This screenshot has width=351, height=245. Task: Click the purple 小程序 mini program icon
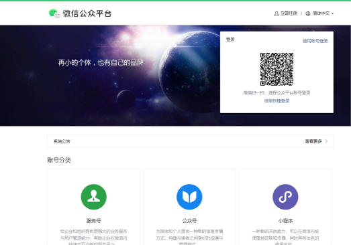[285, 197]
